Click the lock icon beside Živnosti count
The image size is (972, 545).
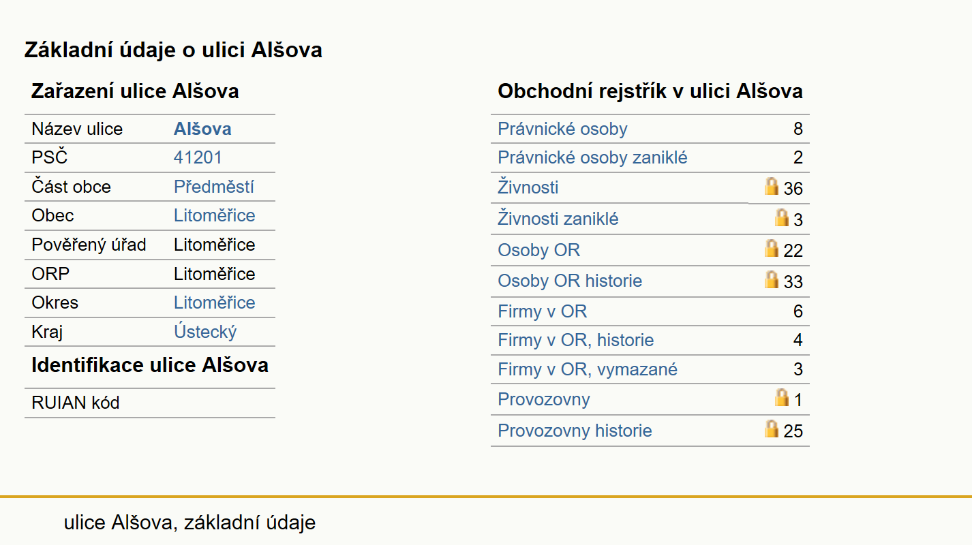[x=772, y=186]
